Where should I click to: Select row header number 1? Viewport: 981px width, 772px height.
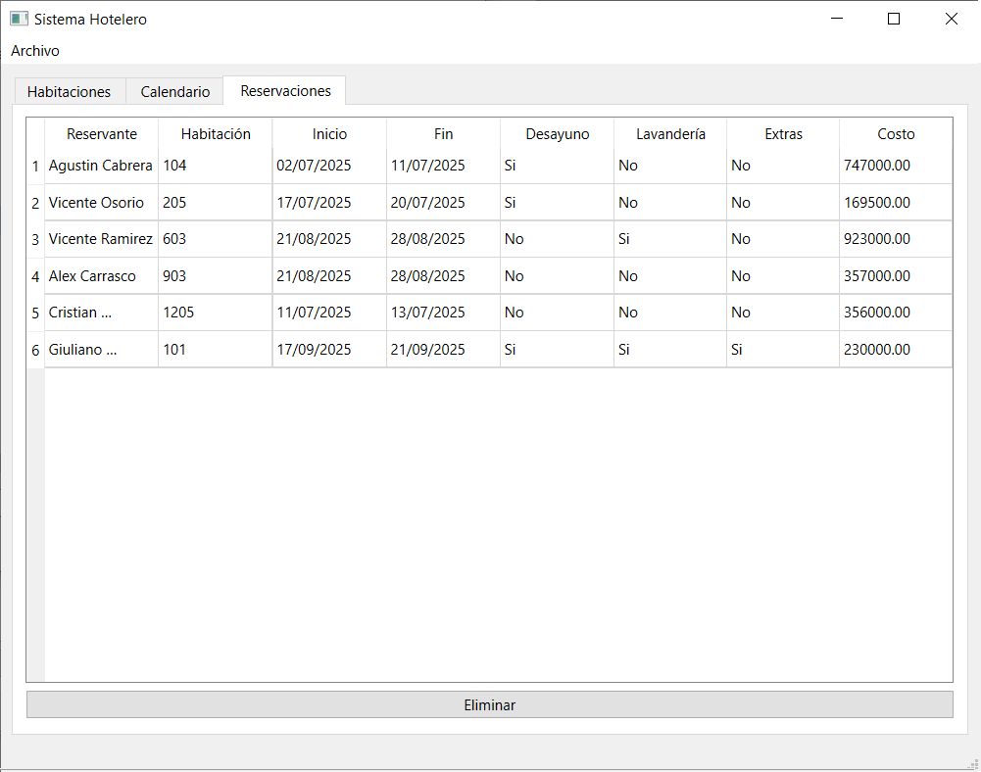[x=35, y=166]
